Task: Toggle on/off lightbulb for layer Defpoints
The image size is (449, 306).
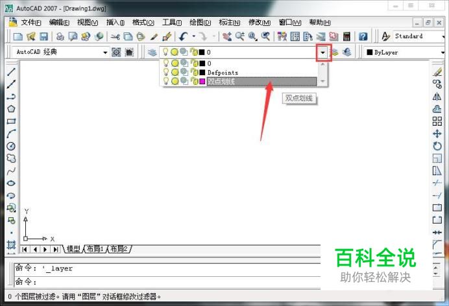Action: coord(166,73)
